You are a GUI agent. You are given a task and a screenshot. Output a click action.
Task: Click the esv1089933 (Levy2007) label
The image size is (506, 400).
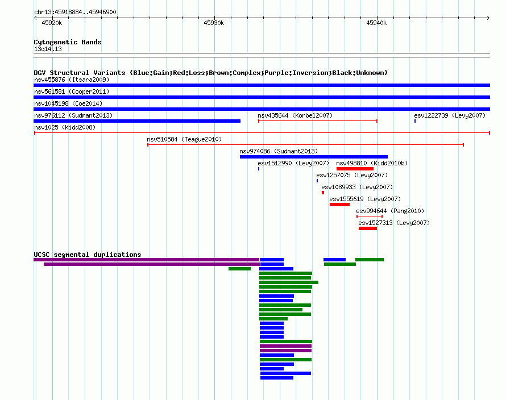pyautogui.click(x=357, y=187)
